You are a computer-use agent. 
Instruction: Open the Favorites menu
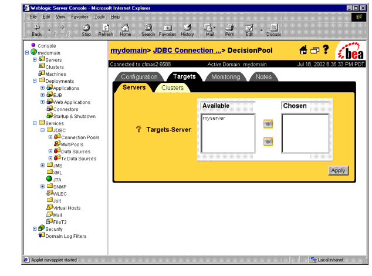(x=80, y=17)
